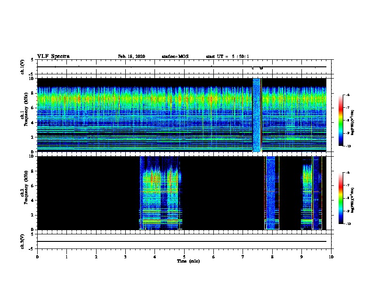Click the "5" tick on ch.1(V) axis
The height and width of the screenshot is (288, 373).
32,60
